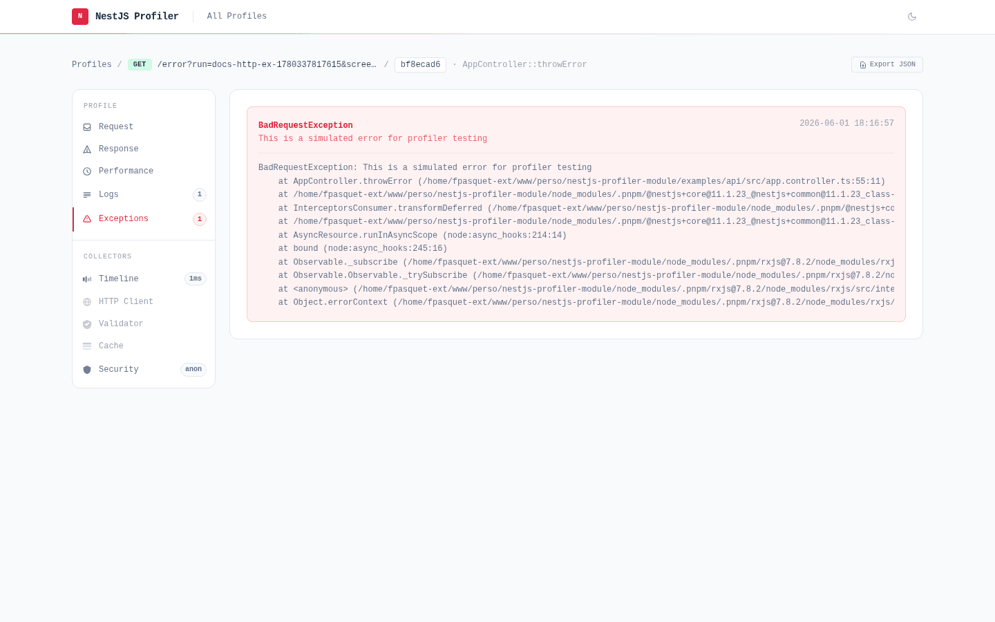Click the Timeline bars icon
995x622 pixels.
pyautogui.click(x=87, y=279)
